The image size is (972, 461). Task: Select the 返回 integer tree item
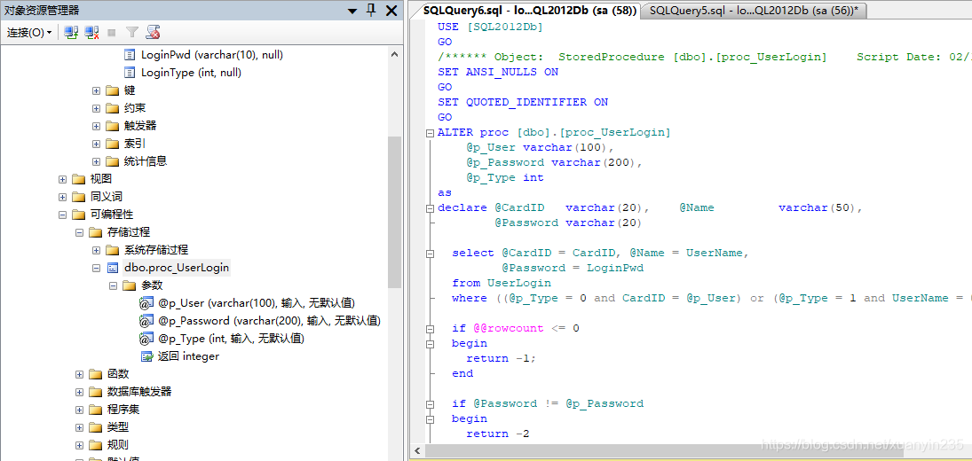tap(188, 357)
